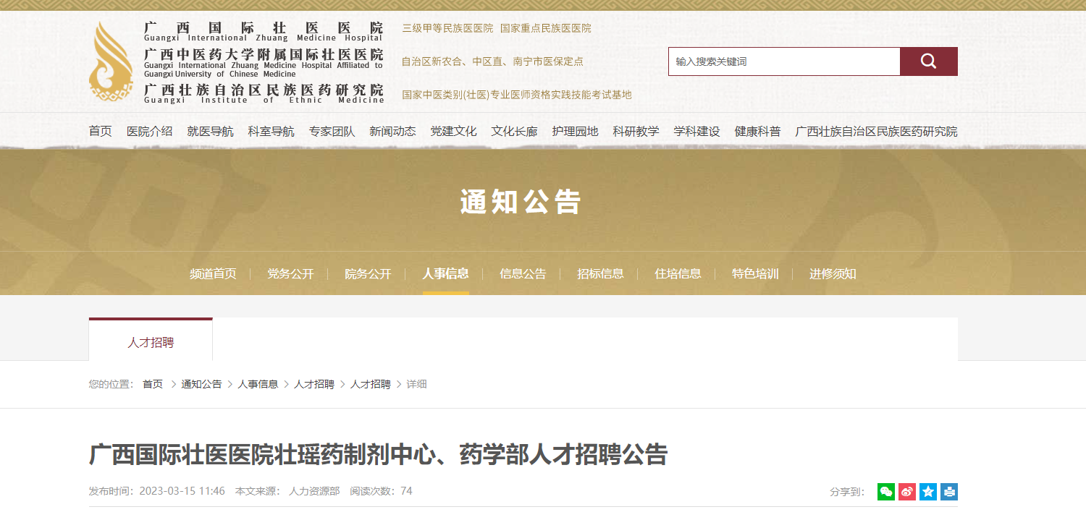Open 专家团队 menu item
This screenshot has height=520, width=1086.
[x=332, y=132]
